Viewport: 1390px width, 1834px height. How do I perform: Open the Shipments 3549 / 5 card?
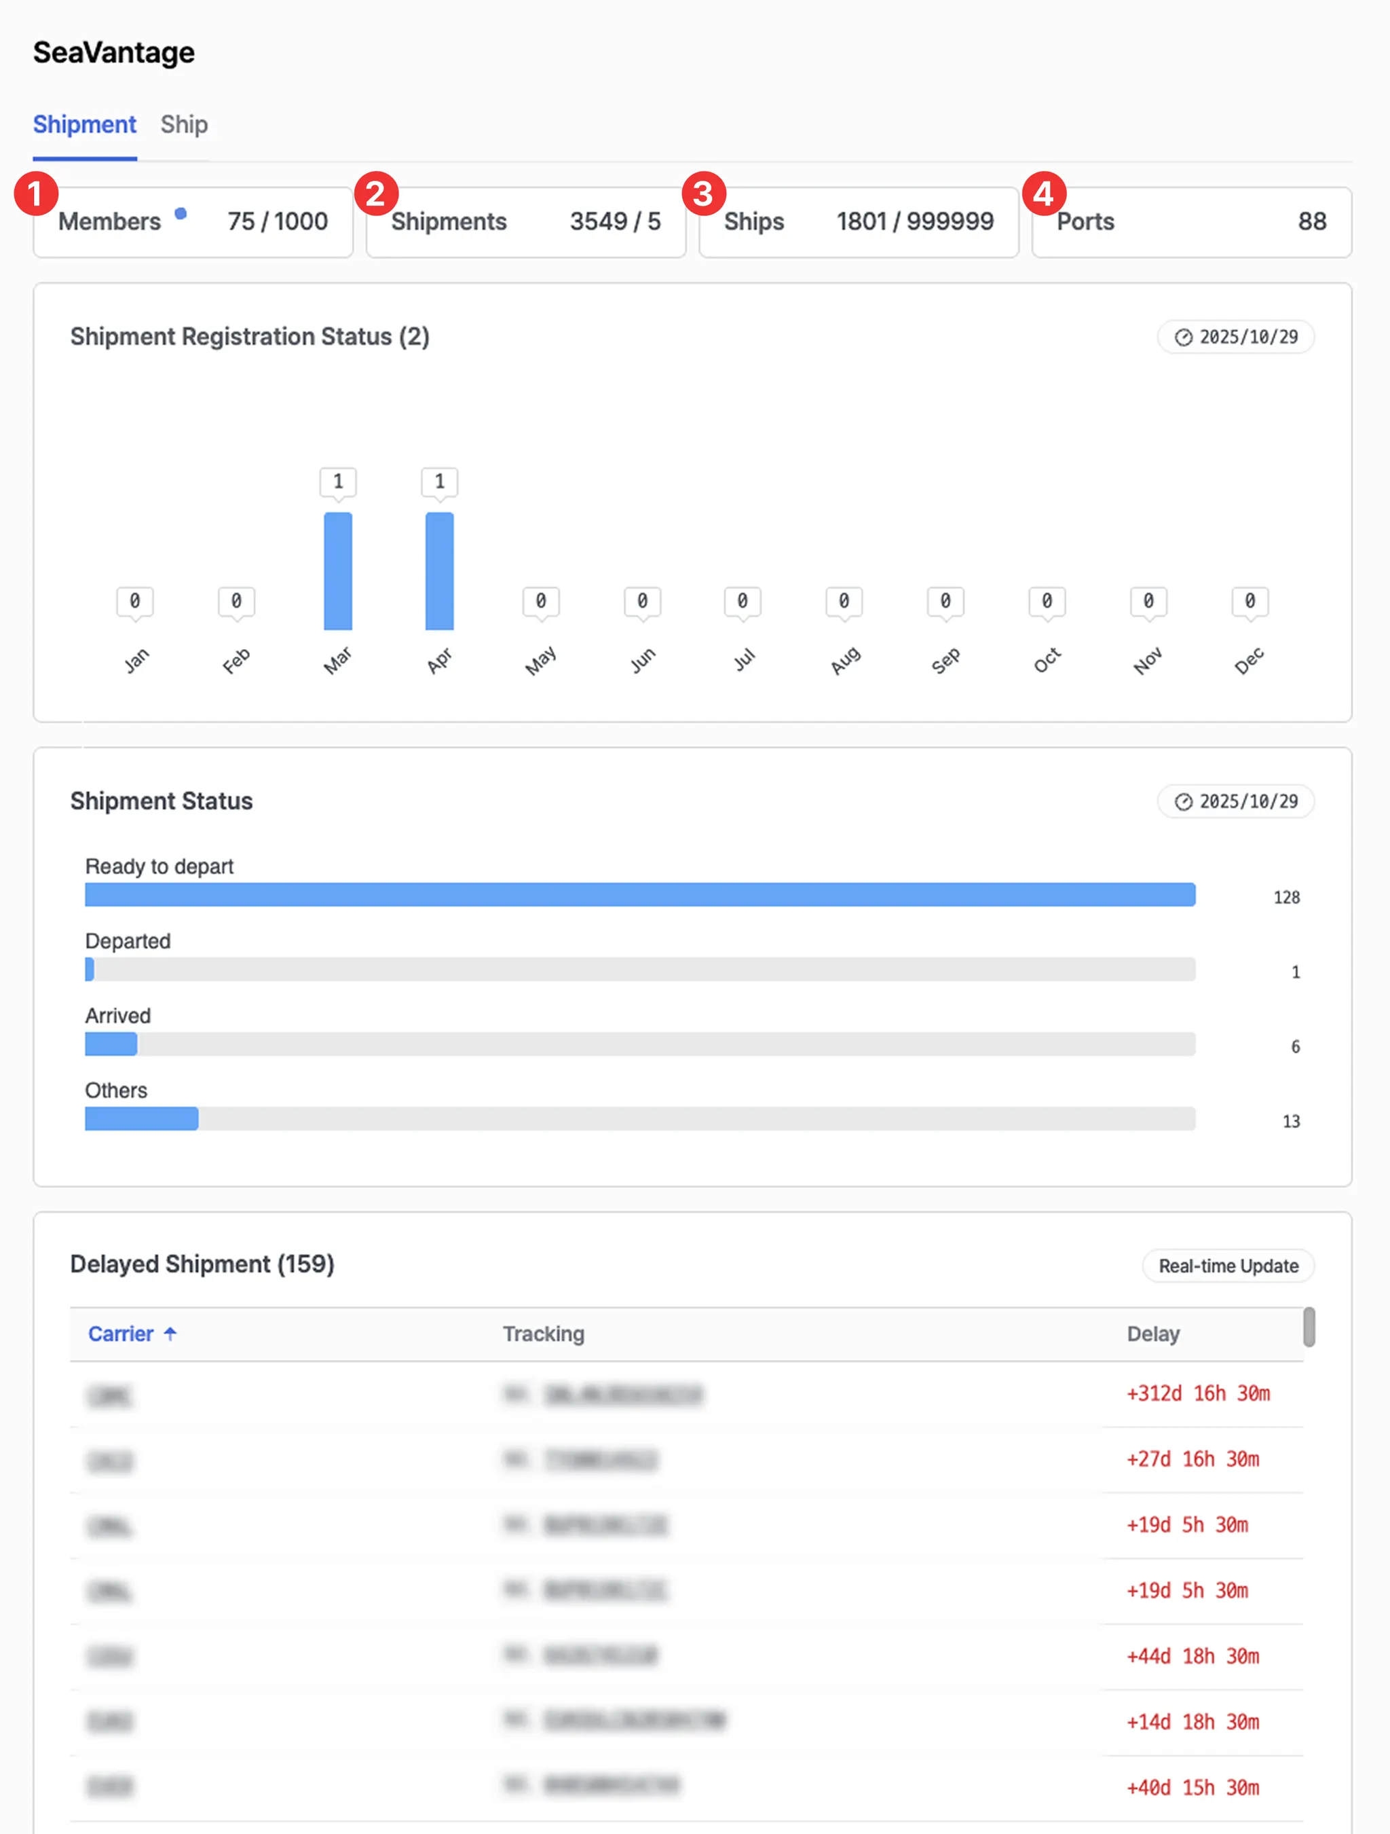click(x=525, y=222)
